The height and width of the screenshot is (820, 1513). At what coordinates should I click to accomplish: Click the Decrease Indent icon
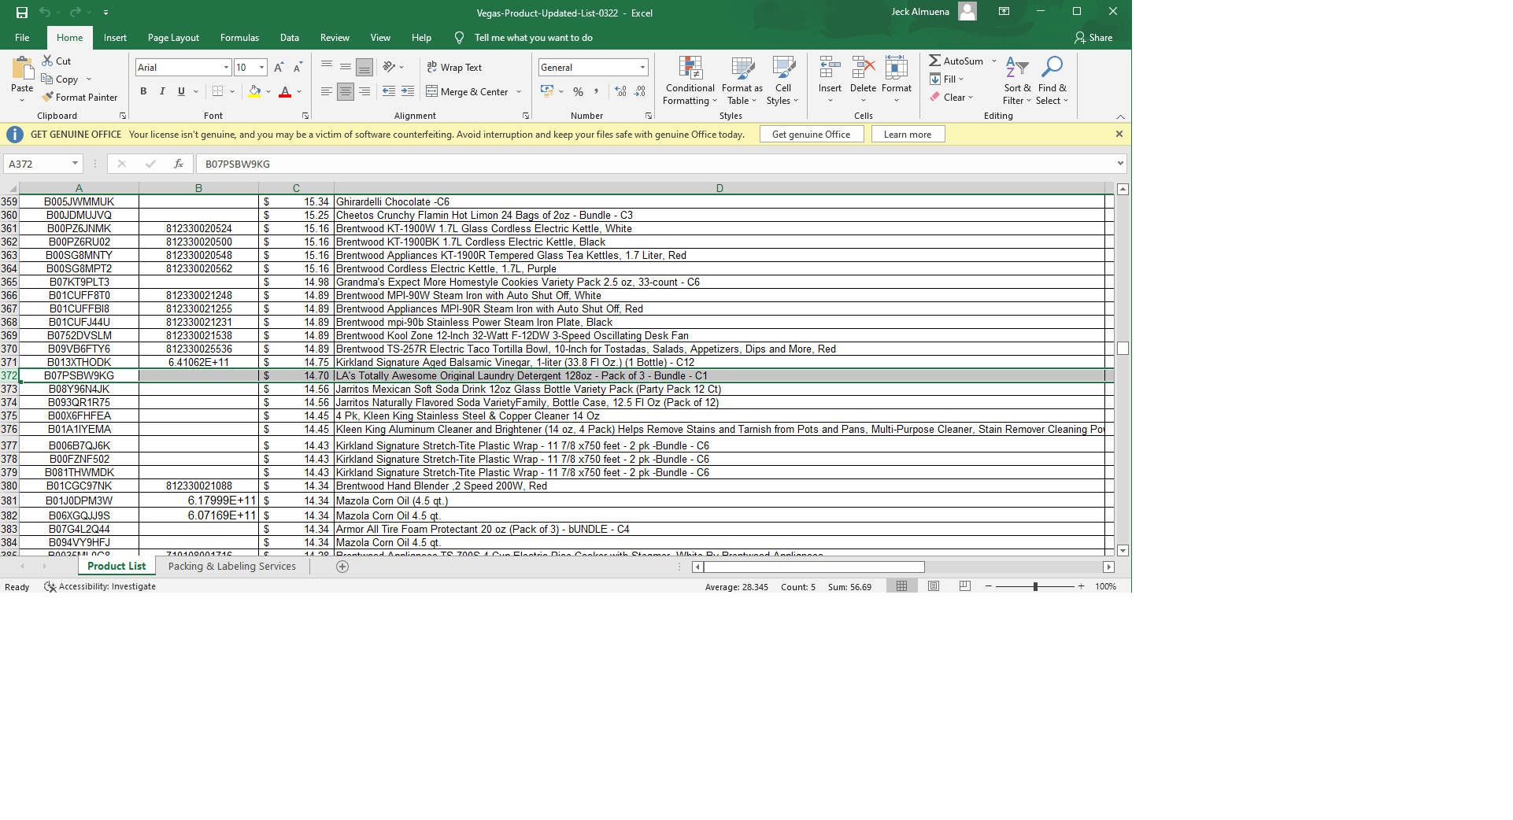tap(389, 91)
